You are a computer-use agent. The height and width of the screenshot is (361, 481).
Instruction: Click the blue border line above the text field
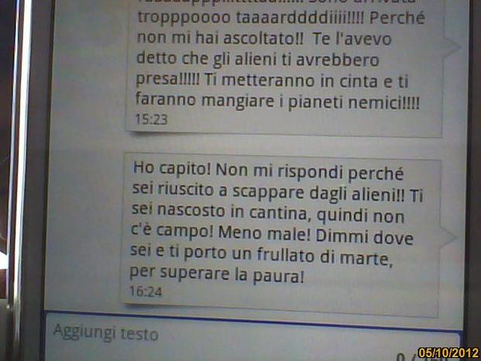252,321
